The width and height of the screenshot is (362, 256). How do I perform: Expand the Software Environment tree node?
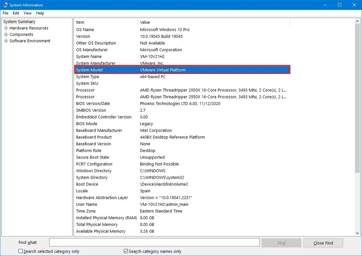(x=5, y=41)
